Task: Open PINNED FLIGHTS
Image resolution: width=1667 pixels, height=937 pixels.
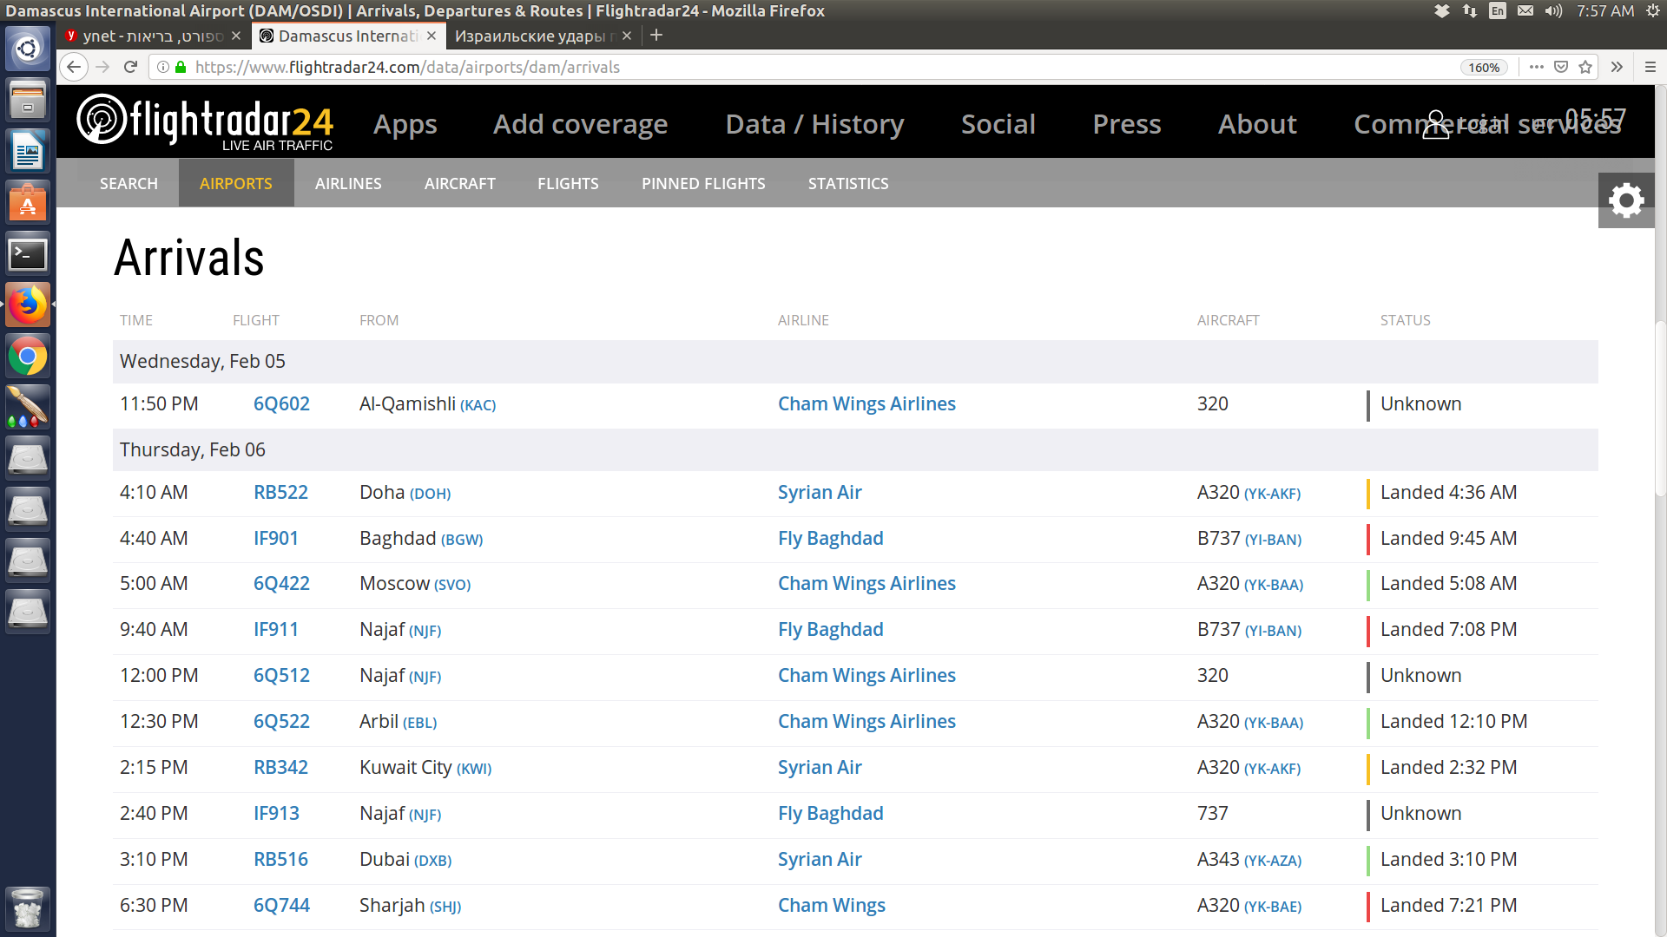Action: click(703, 183)
